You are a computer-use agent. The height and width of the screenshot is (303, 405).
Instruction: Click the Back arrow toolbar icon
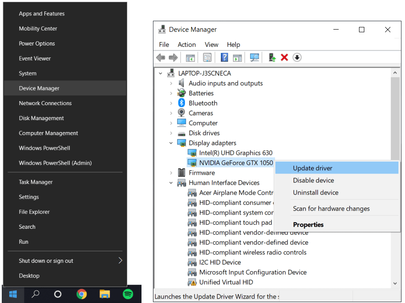(161, 57)
